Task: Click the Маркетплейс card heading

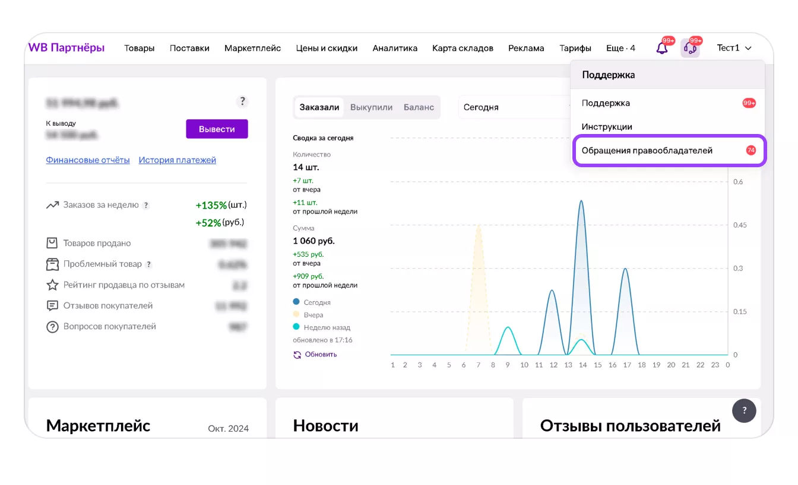Action: 98,426
